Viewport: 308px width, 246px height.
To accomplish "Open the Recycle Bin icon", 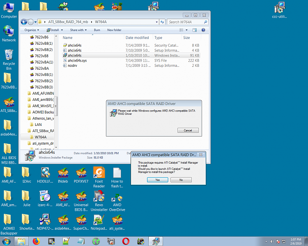I will [x=9, y=59].
